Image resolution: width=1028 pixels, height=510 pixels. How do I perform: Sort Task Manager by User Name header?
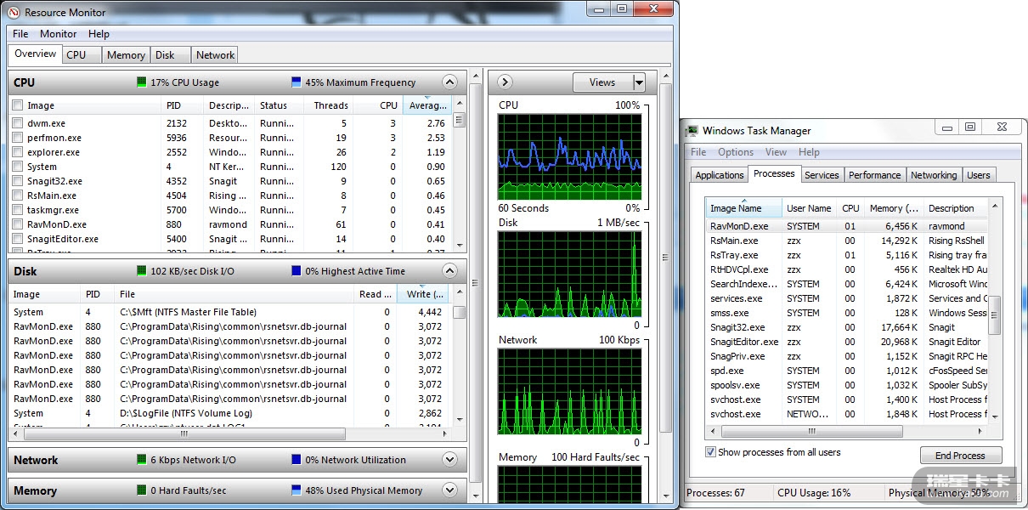(x=810, y=208)
